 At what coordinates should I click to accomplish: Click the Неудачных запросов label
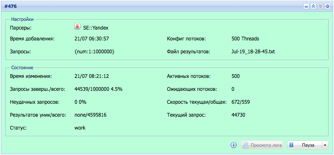pyautogui.click(x=35, y=102)
